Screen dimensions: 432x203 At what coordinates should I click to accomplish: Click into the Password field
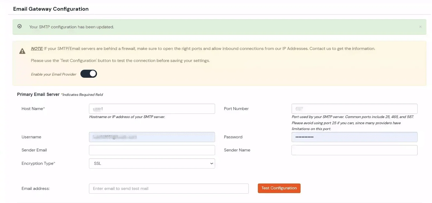click(354, 137)
